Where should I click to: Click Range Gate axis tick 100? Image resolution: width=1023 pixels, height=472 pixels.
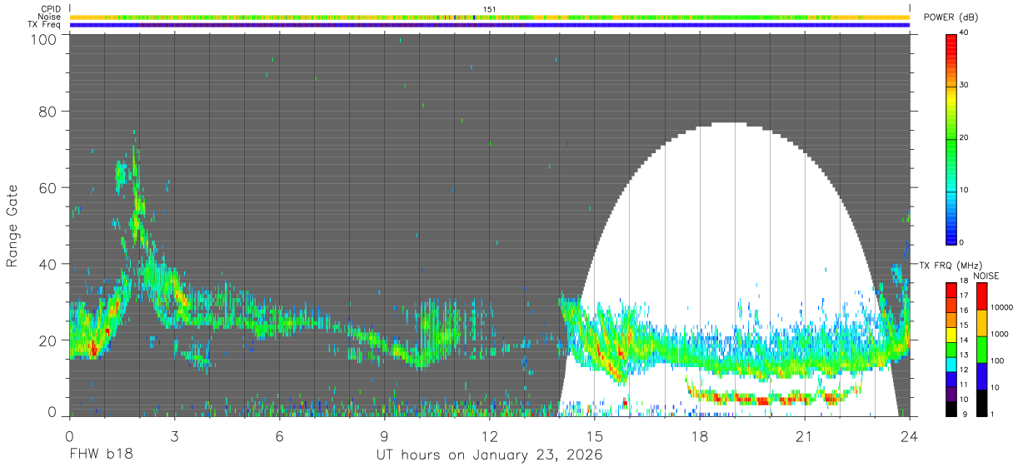coord(43,39)
